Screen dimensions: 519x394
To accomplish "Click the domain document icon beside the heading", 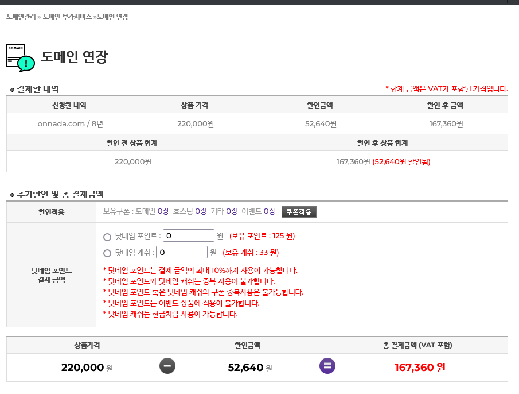I will click(20, 57).
